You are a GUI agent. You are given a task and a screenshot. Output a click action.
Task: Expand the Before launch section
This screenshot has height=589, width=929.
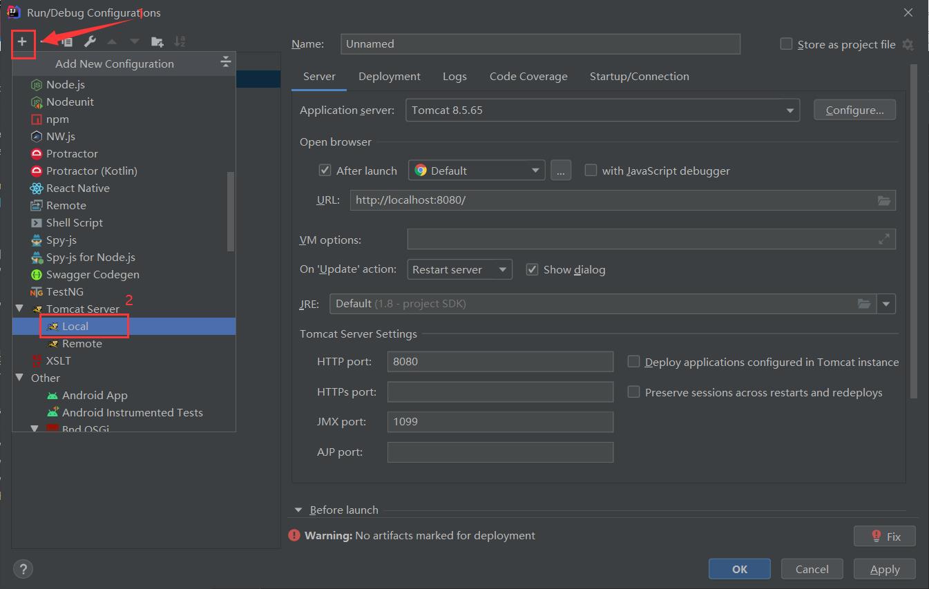(298, 510)
